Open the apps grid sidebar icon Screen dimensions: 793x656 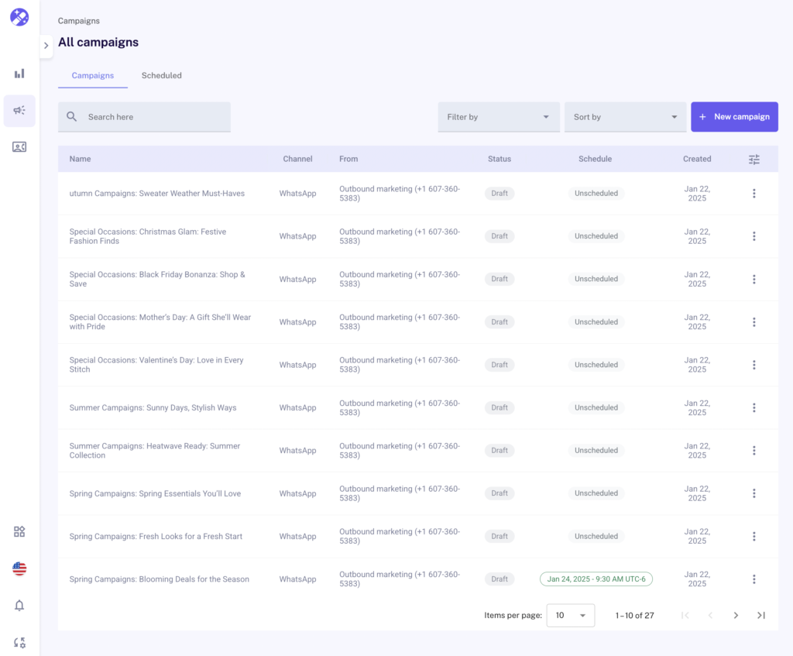pos(19,531)
